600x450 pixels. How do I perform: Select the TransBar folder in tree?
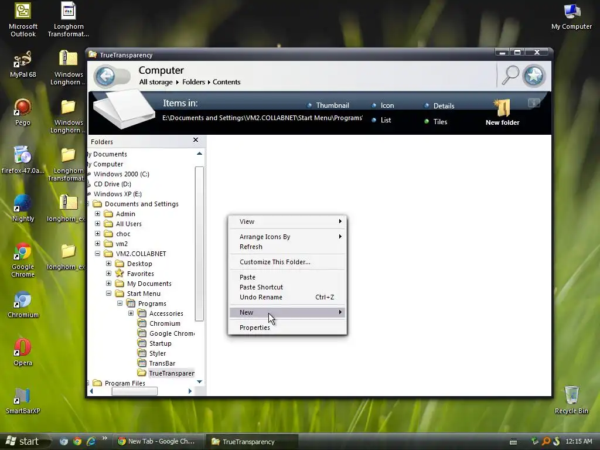[156, 363]
